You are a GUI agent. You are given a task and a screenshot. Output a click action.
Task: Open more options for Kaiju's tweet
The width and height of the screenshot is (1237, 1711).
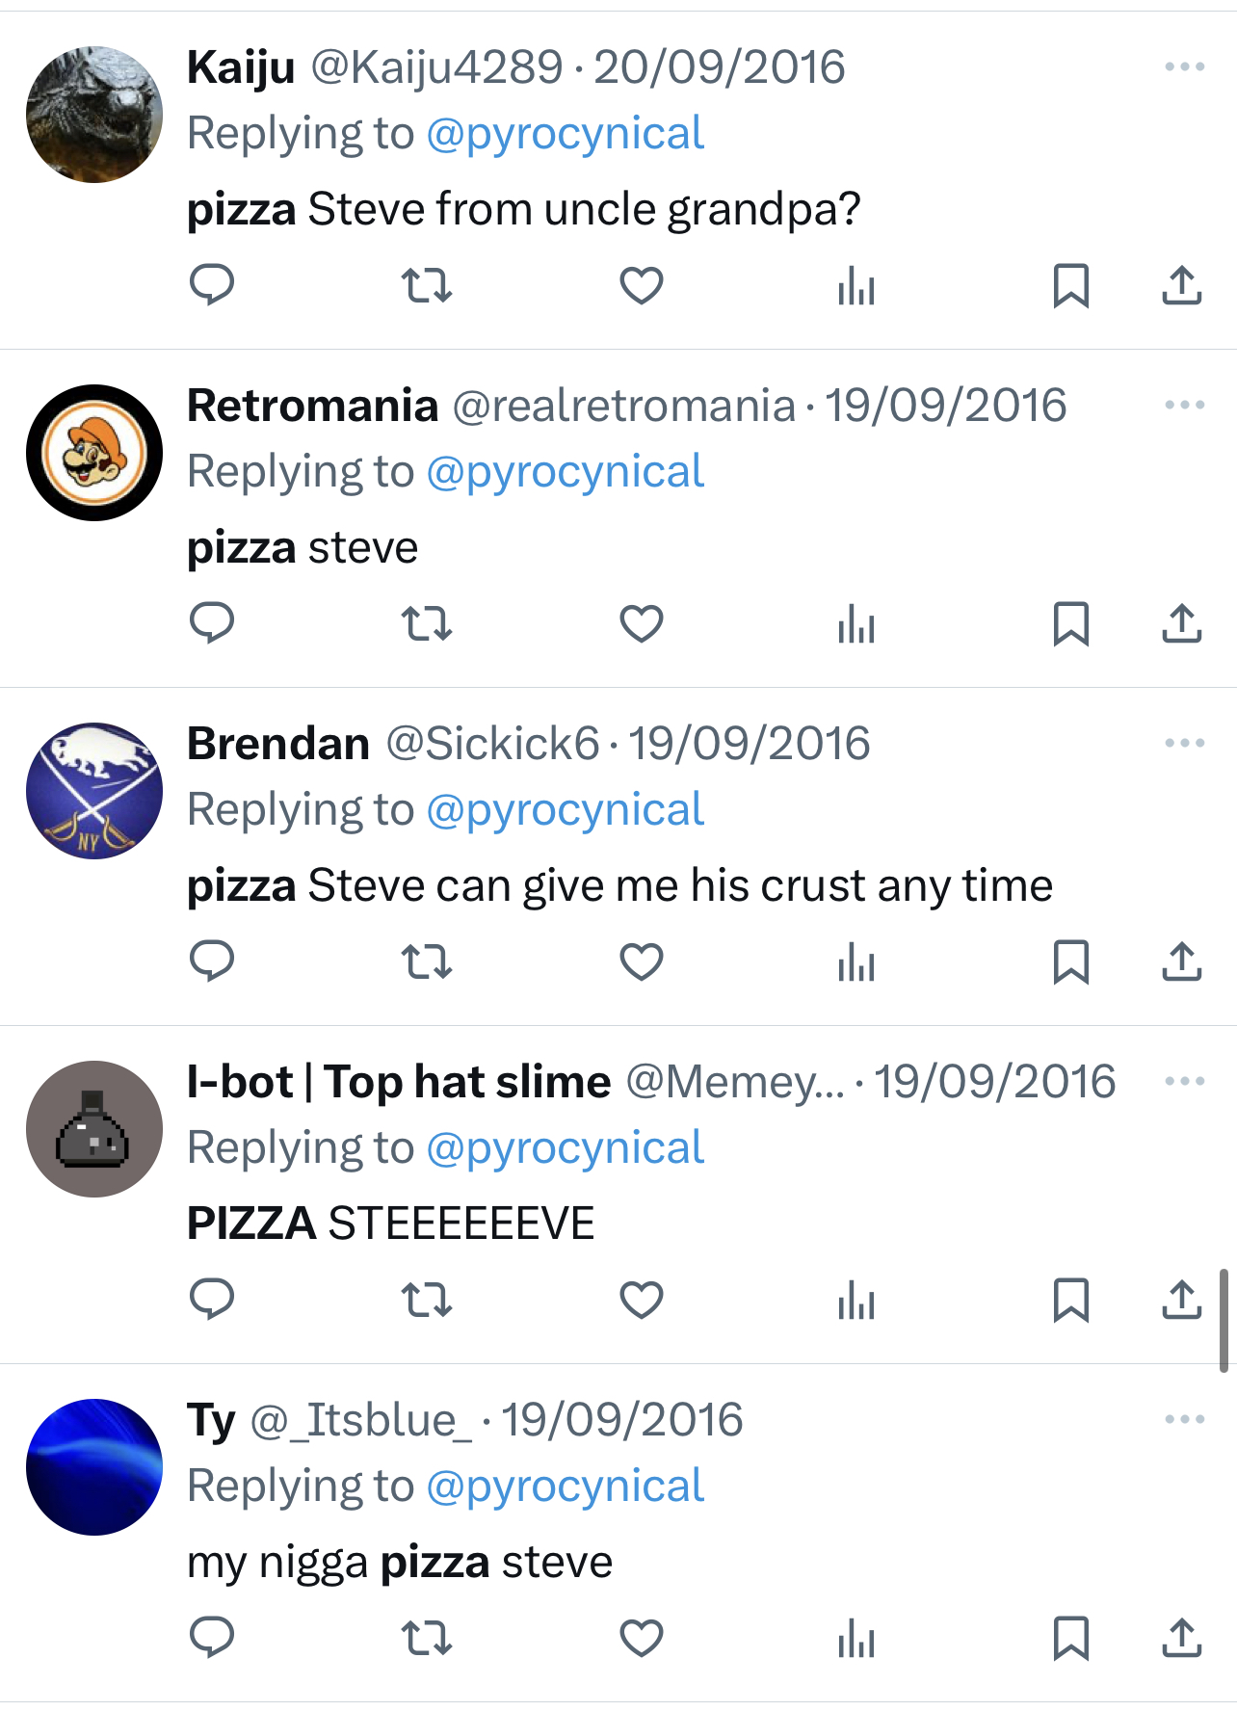(1184, 66)
